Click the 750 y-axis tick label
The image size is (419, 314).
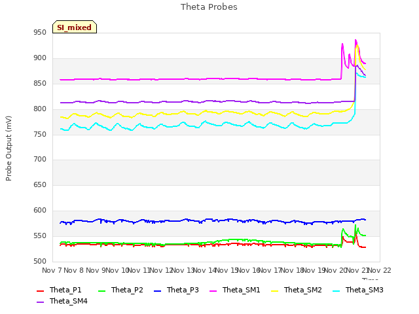click(40, 135)
